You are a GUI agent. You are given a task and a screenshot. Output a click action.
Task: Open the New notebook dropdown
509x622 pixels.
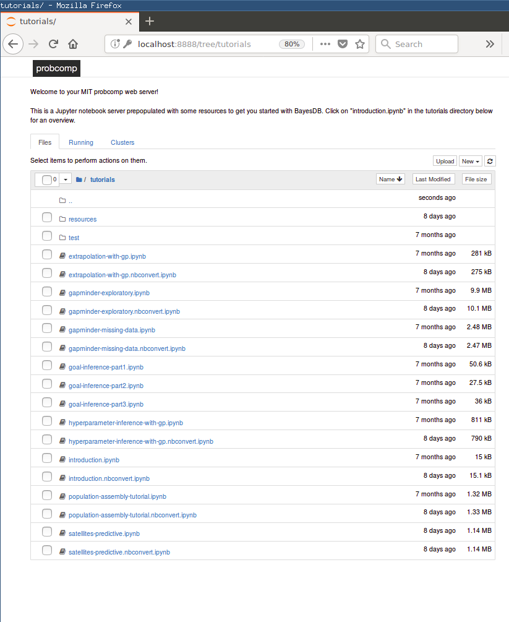(471, 161)
